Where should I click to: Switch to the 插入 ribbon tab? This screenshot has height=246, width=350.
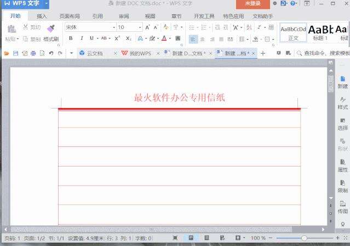(42, 16)
